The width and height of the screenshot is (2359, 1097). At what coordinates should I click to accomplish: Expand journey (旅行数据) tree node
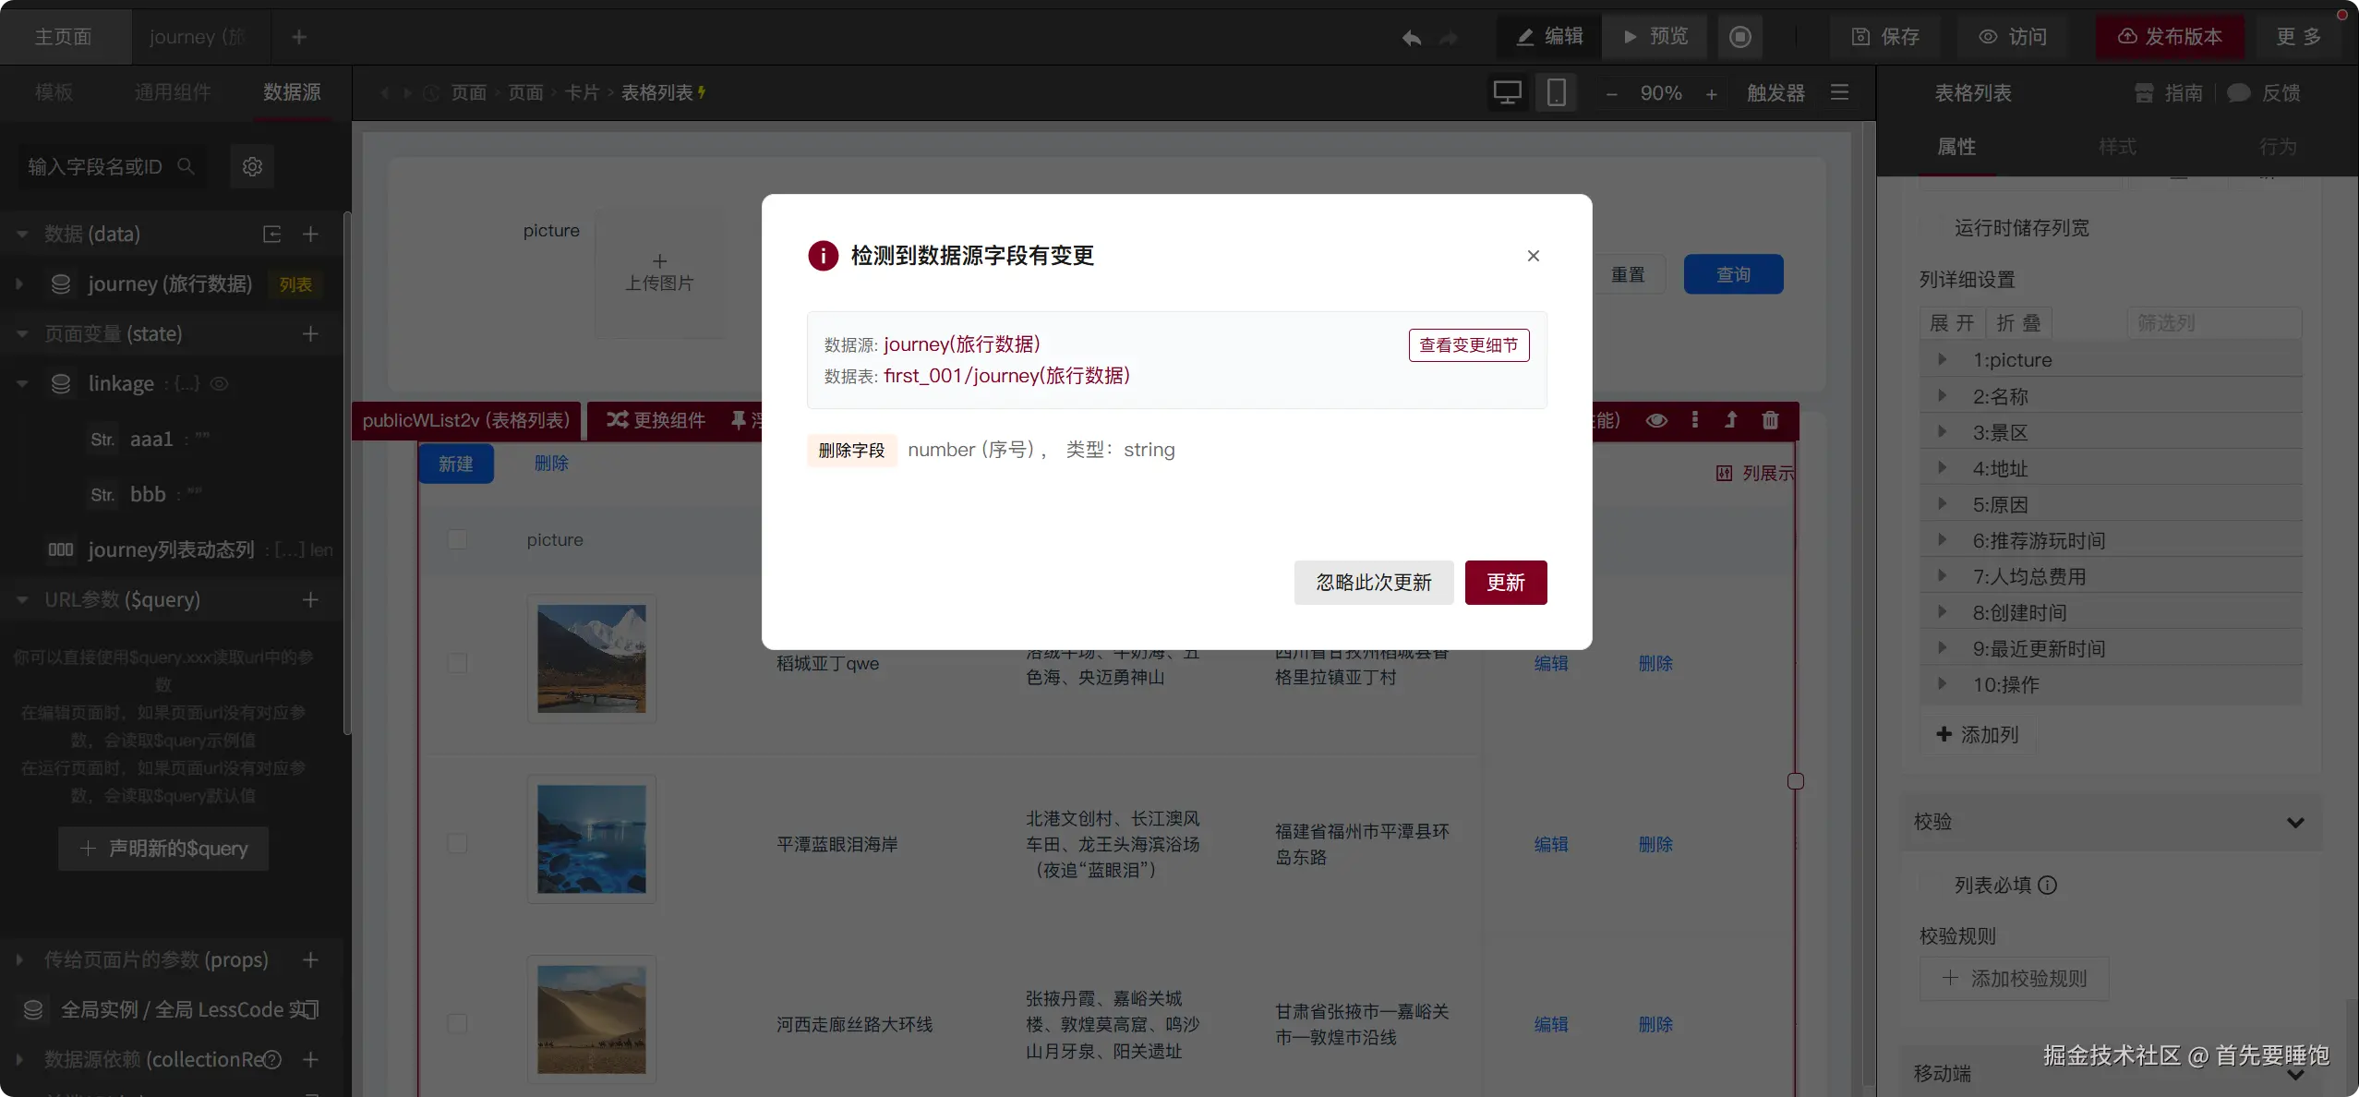click(x=19, y=284)
